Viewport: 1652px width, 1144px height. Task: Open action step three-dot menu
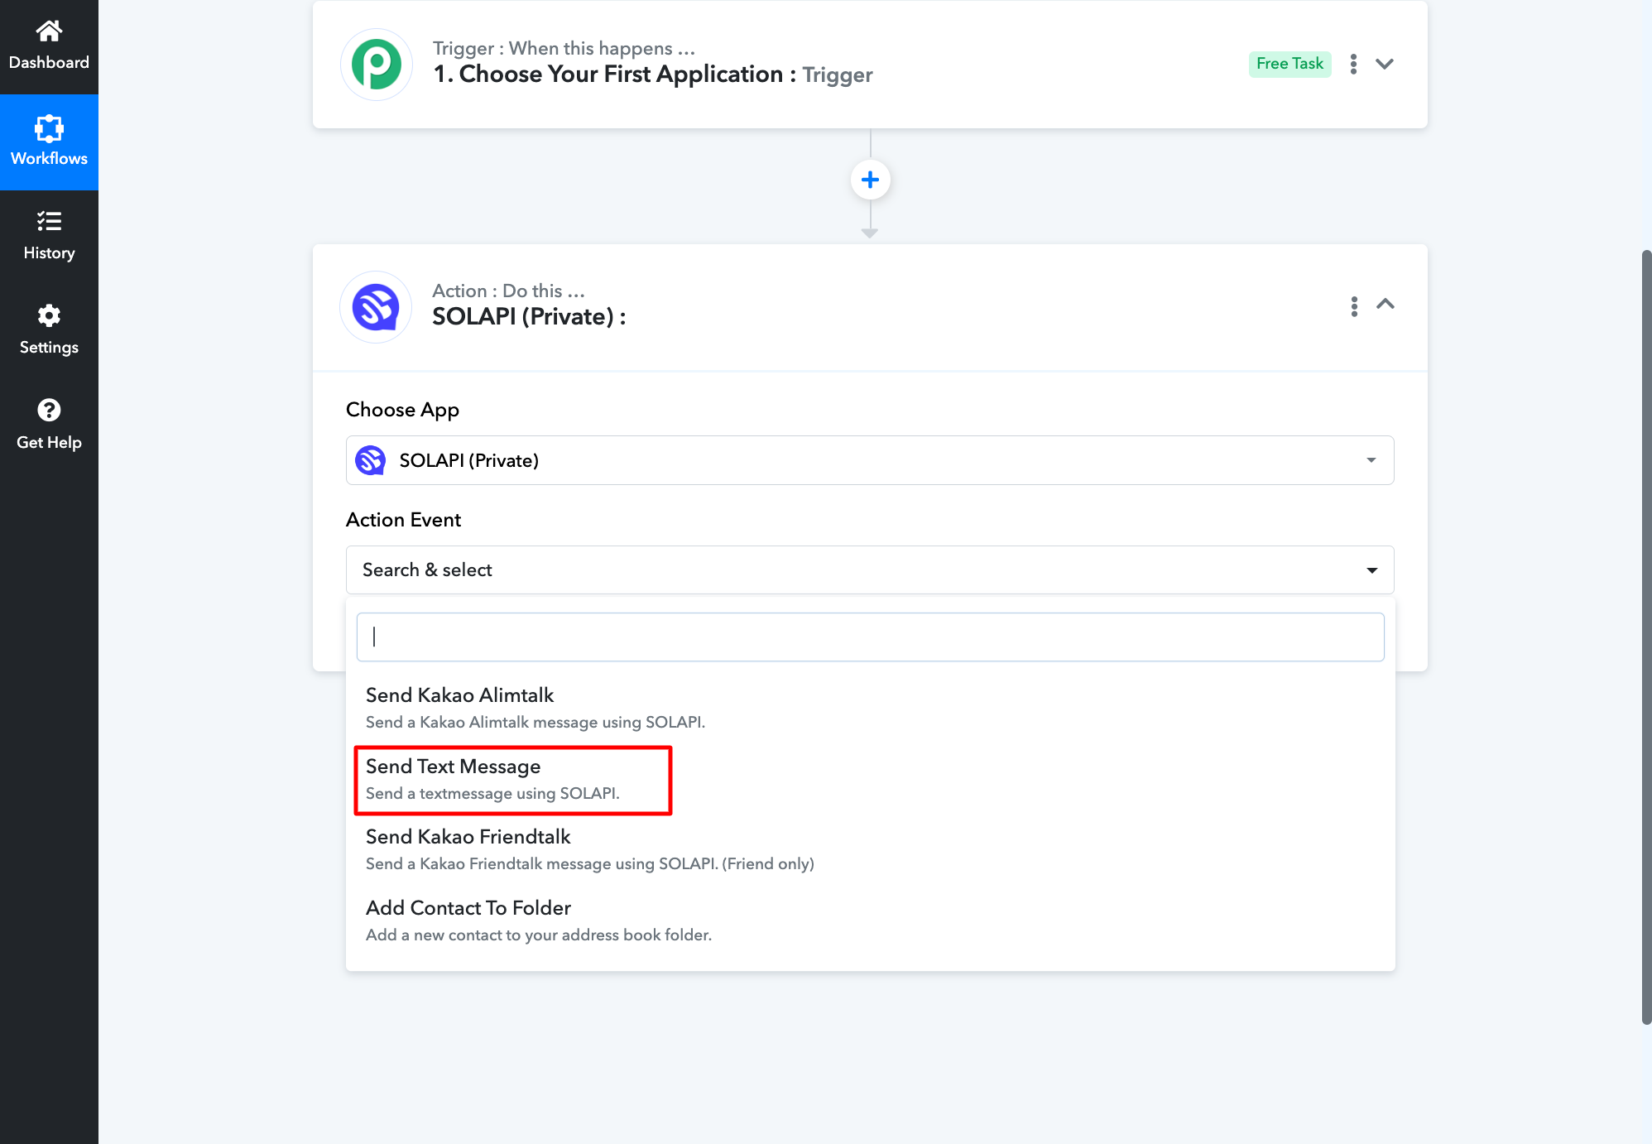click(x=1354, y=306)
